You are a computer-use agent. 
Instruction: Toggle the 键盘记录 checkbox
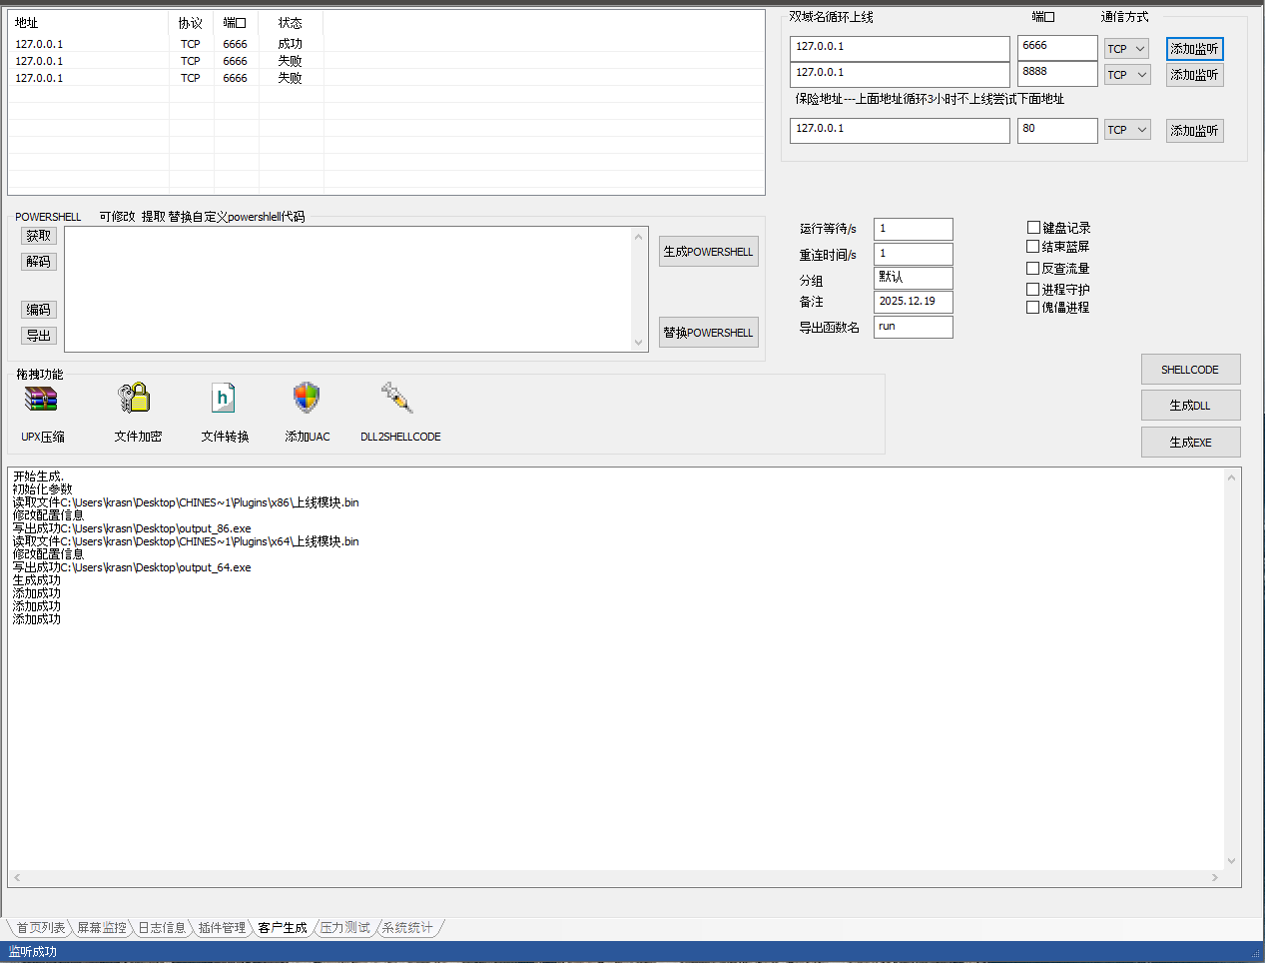click(1033, 228)
